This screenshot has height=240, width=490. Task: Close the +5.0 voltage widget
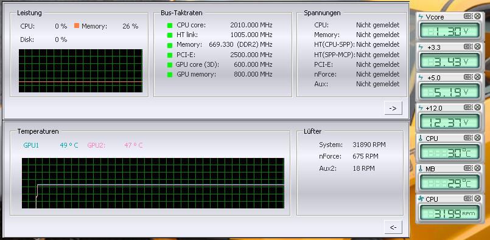(477, 77)
